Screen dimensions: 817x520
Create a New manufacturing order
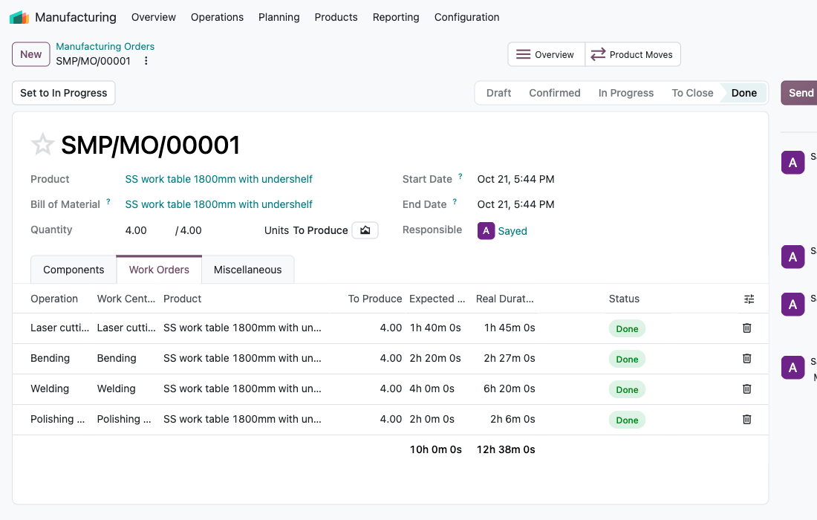(x=31, y=54)
